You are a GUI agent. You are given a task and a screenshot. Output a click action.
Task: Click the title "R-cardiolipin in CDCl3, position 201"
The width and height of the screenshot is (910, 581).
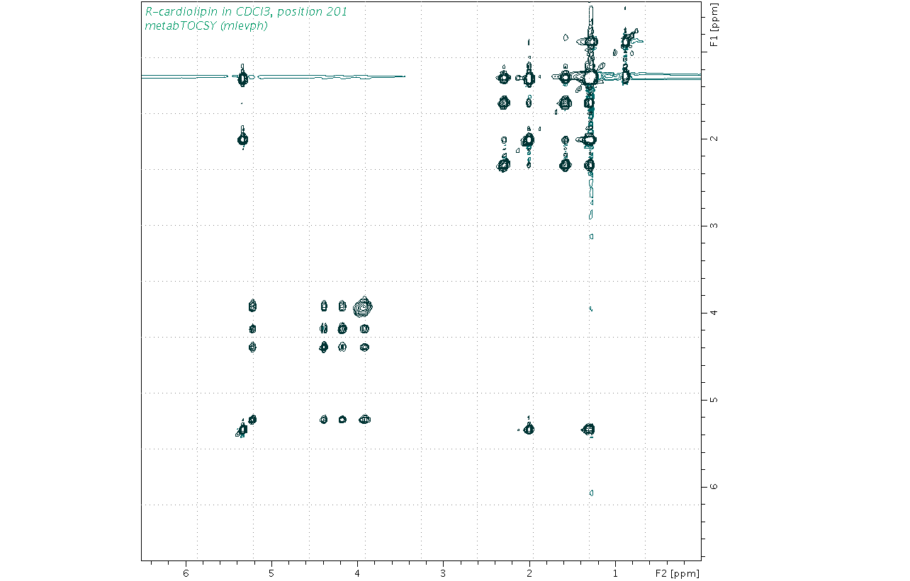[x=246, y=11]
